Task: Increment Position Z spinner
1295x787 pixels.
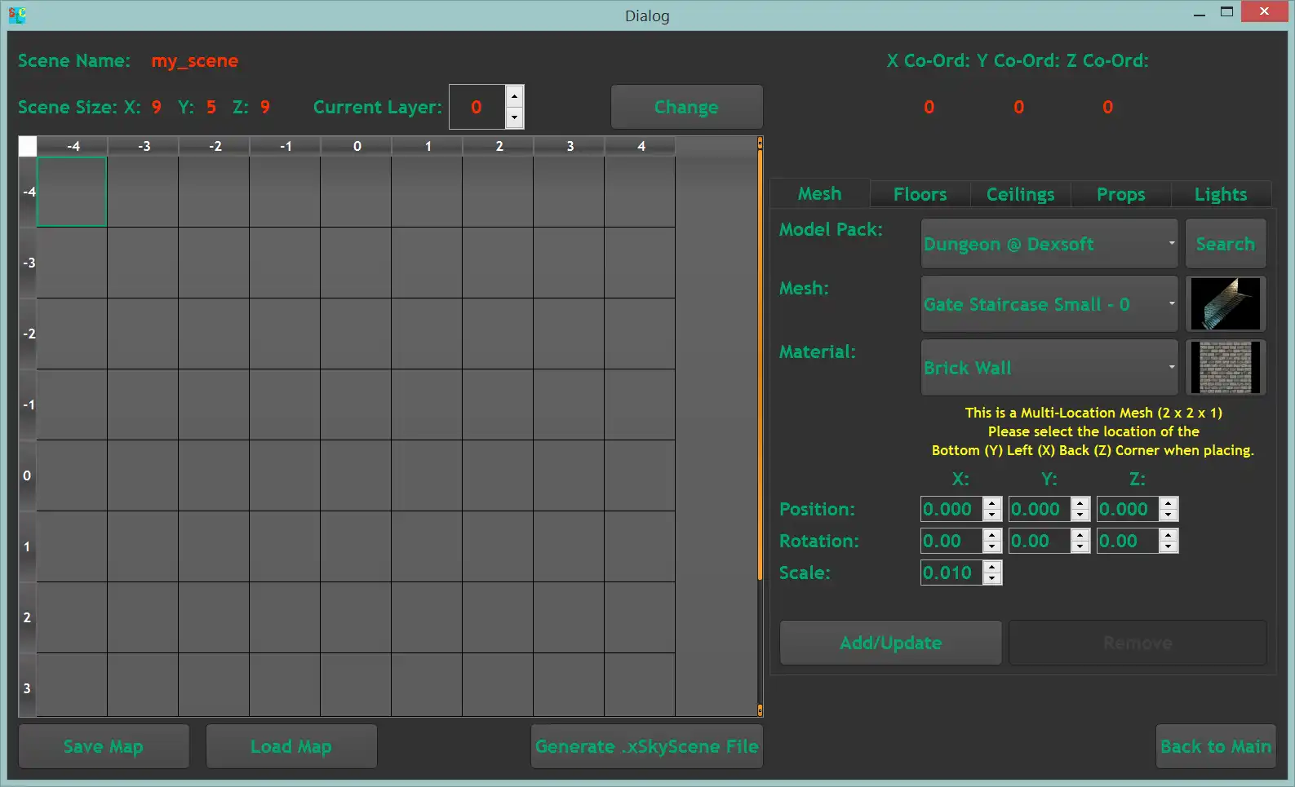Action: click(x=1169, y=503)
